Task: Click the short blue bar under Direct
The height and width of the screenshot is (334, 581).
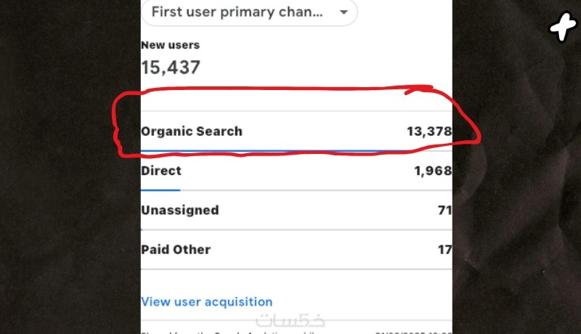Action: click(161, 190)
